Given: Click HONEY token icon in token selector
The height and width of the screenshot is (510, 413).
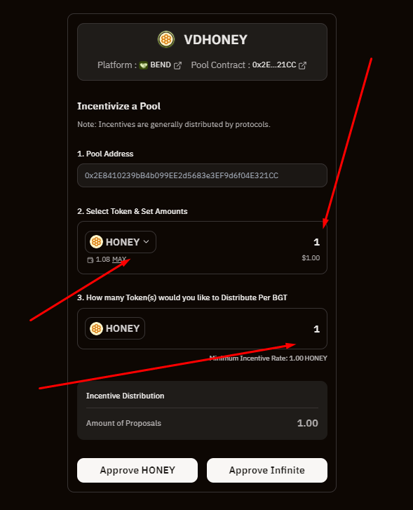Looking at the screenshot, I should tap(96, 241).
